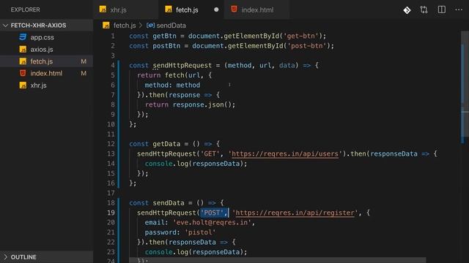Open the reqres.in/api/register link
The image size is (469, 263).
tap(295, 213)
